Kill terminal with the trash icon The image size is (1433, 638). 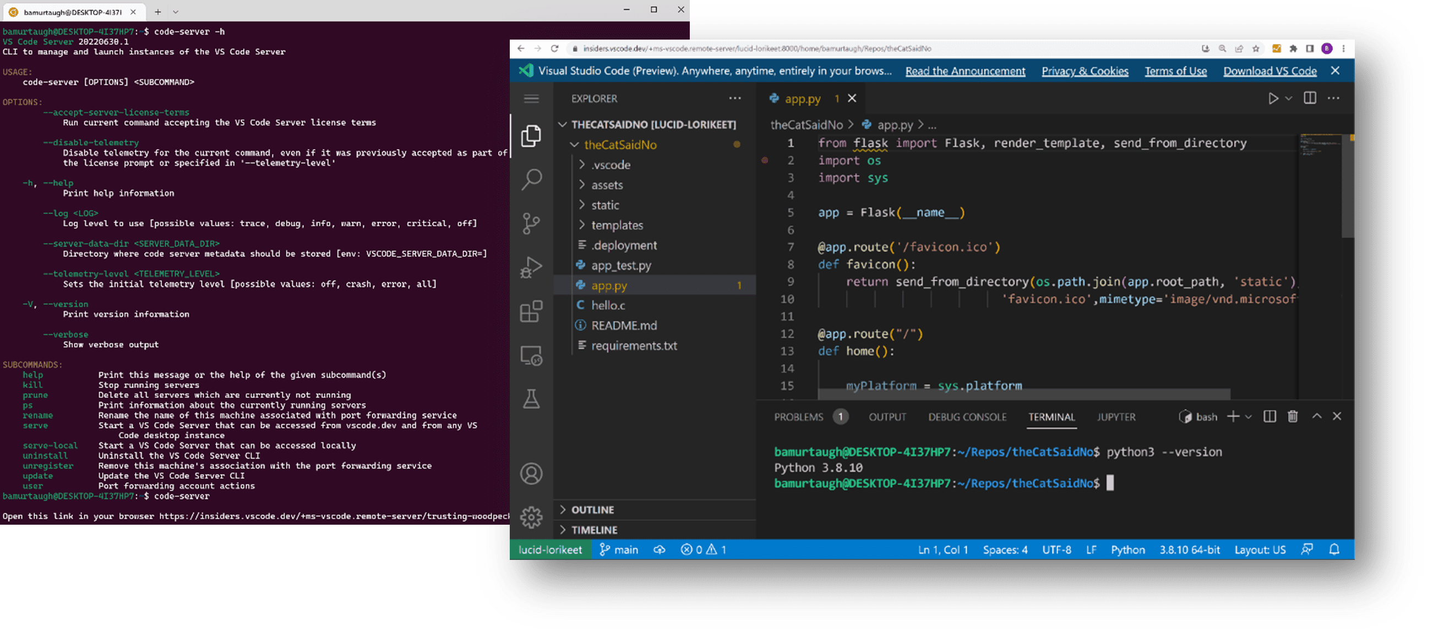point(1293,416)
